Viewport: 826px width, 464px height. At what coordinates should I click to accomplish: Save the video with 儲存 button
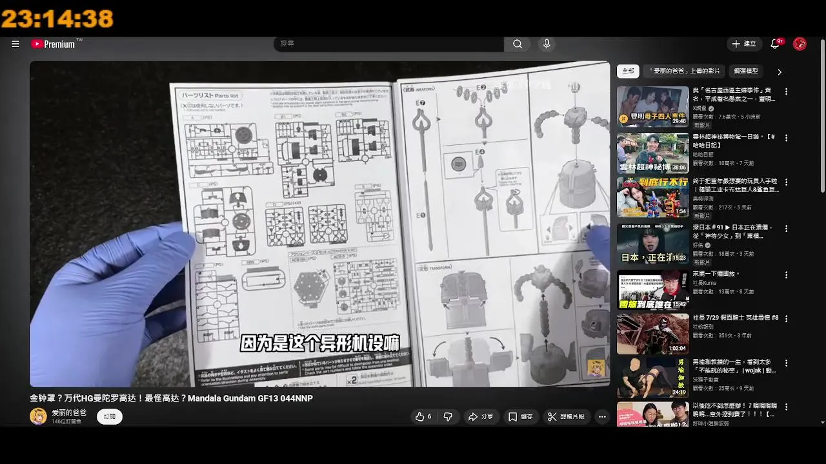point(520,417)
